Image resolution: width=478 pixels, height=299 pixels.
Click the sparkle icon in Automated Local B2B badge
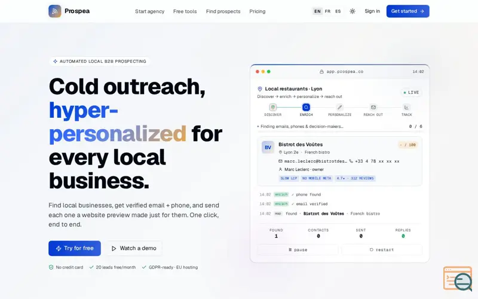tap(55, 62)
